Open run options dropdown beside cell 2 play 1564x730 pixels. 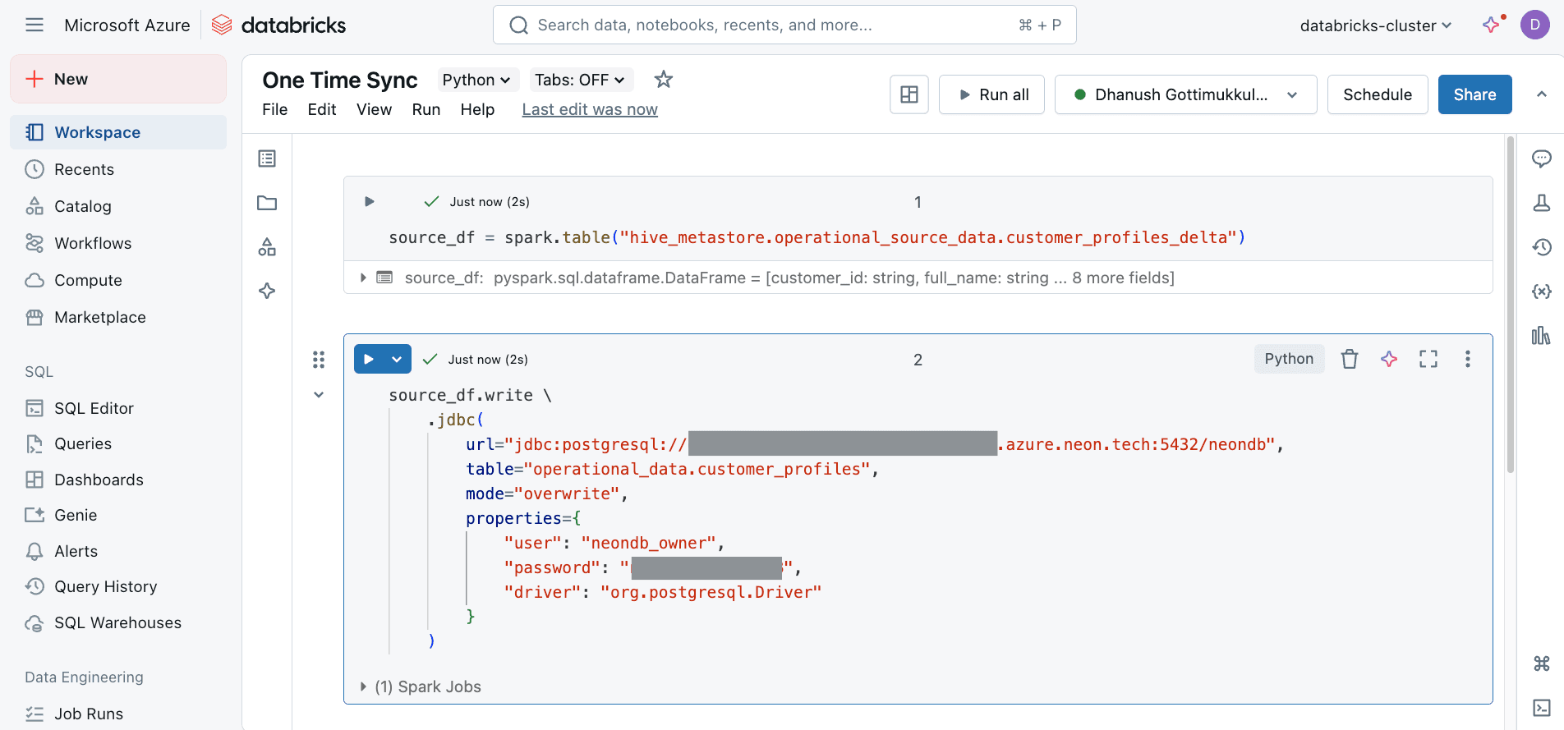coord(398,359)
